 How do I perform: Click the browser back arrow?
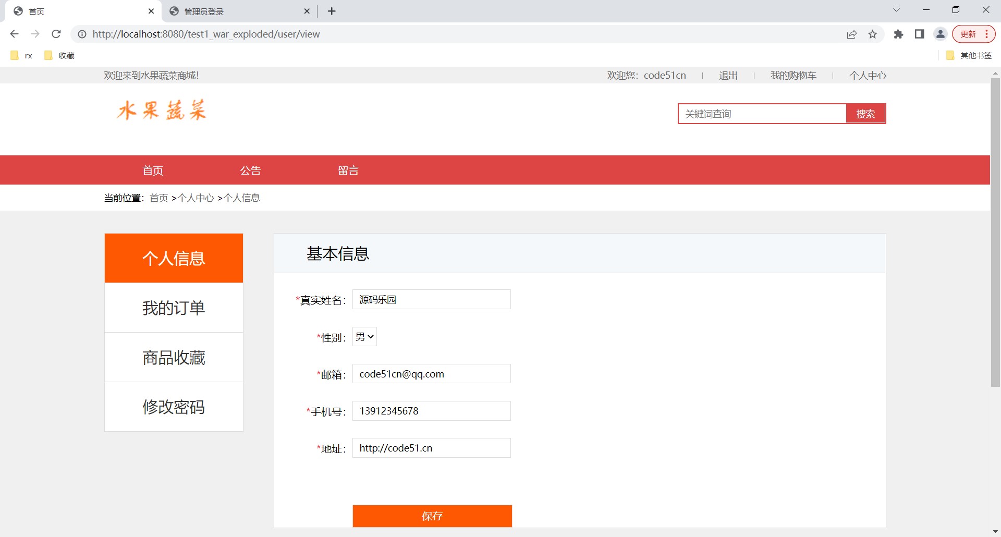pyautogui.click(x=14, y=34)
